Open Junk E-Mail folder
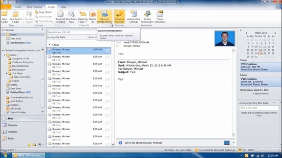Image resolution: width=282 pixels, height=158 pixels. coord(16,101)
